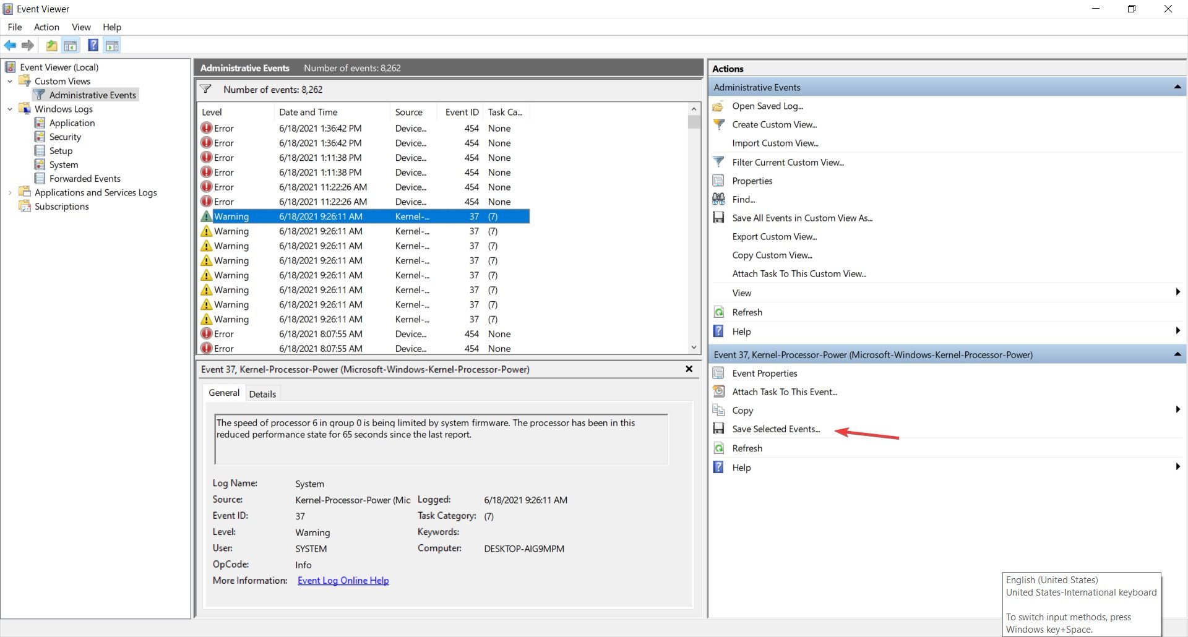Click the Create Custom View funnel icon
This screenshot has height=637, width=1188.
[x=718, y=124]
